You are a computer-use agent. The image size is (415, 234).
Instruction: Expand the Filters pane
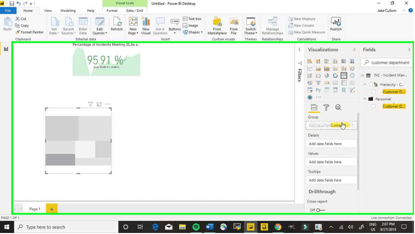299,50
